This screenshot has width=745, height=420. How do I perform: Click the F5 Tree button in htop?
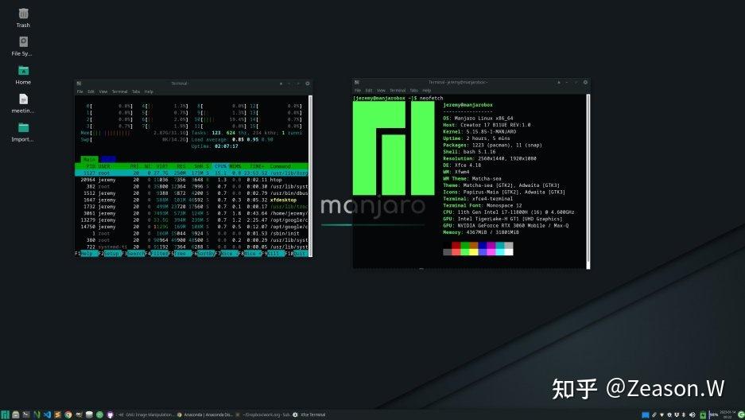tap(180, 254)
